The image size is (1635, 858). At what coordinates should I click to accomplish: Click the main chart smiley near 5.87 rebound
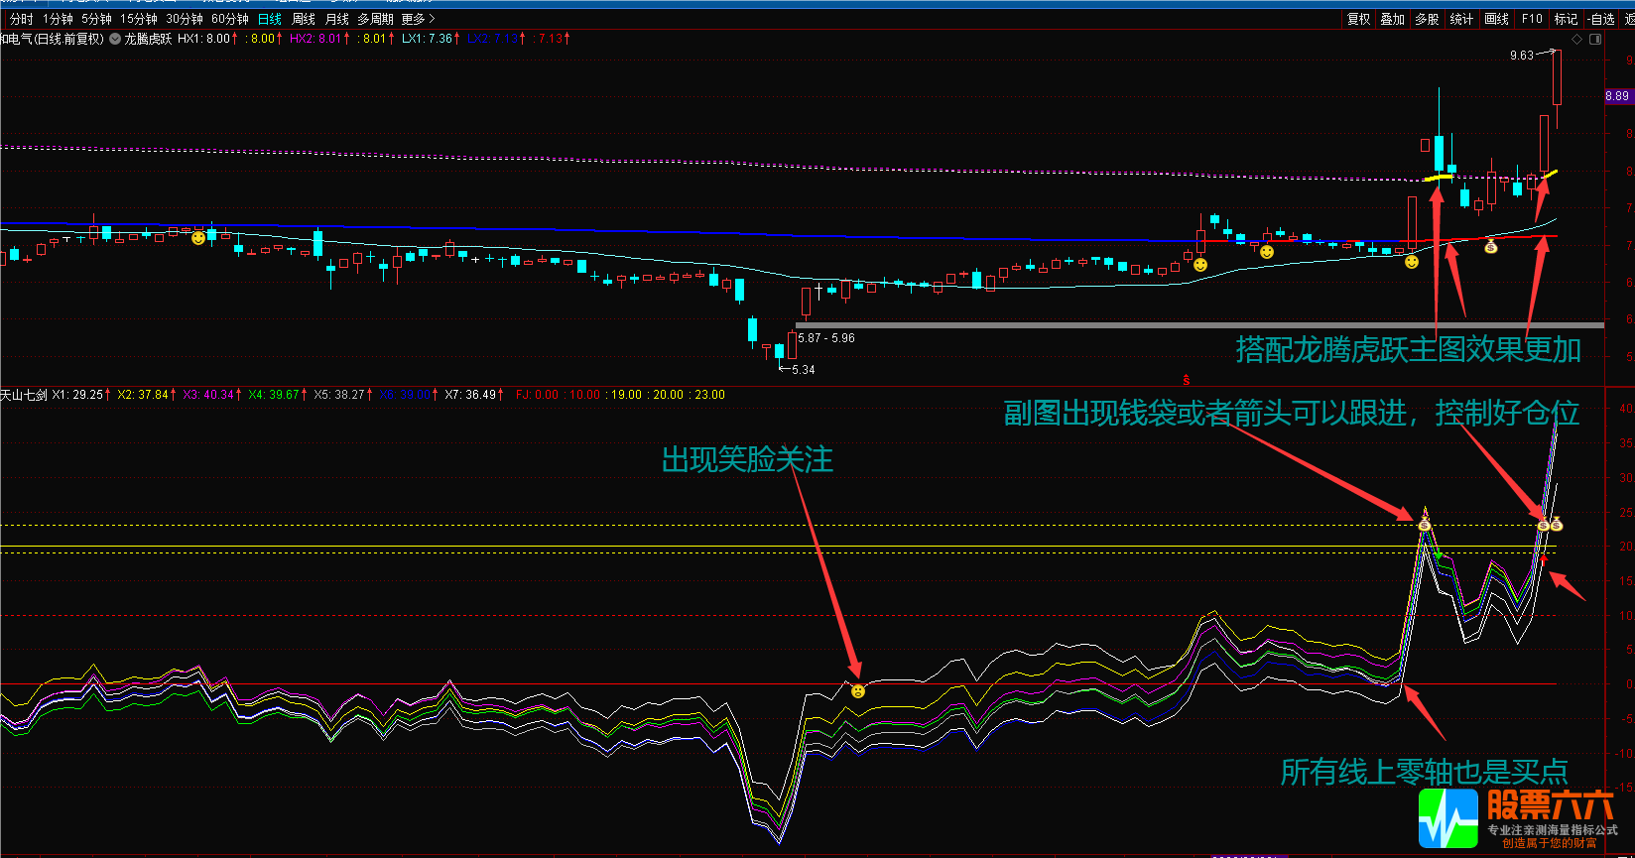[1200, 265]
